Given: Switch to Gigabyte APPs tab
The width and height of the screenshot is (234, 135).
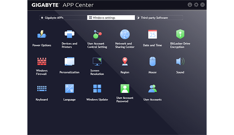Looking at the screenshot, I should point(63,18).
